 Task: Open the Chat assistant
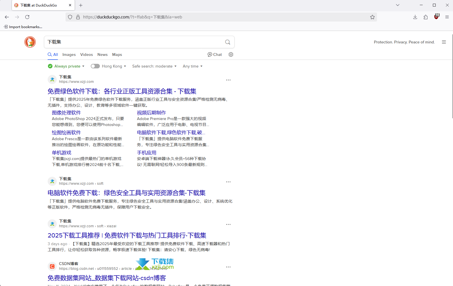(x=215, y=54)
